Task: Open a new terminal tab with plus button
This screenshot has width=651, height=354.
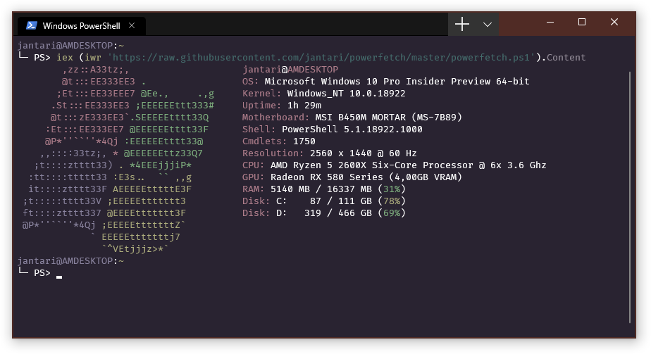Action: pyautogui.click(x=461, y=25)
